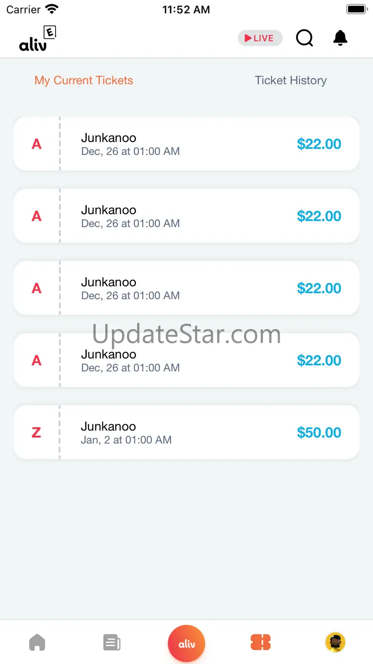Tap the LIVE stream button
The height and width of the screenshot is (664, 373).
[260, 38]
